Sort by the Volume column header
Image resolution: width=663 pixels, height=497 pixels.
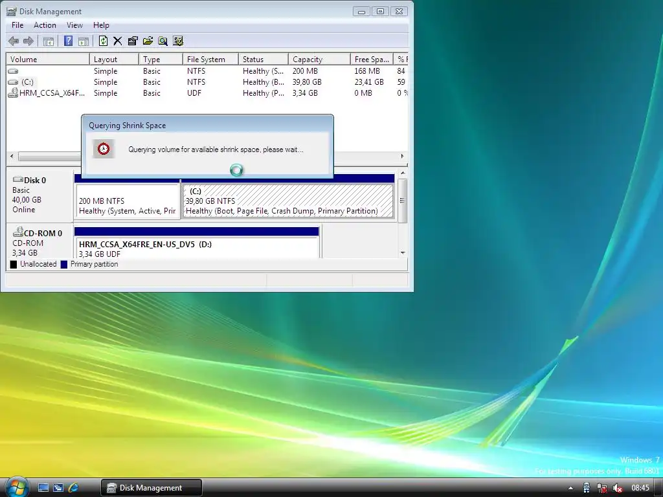[x=48, y=59]
